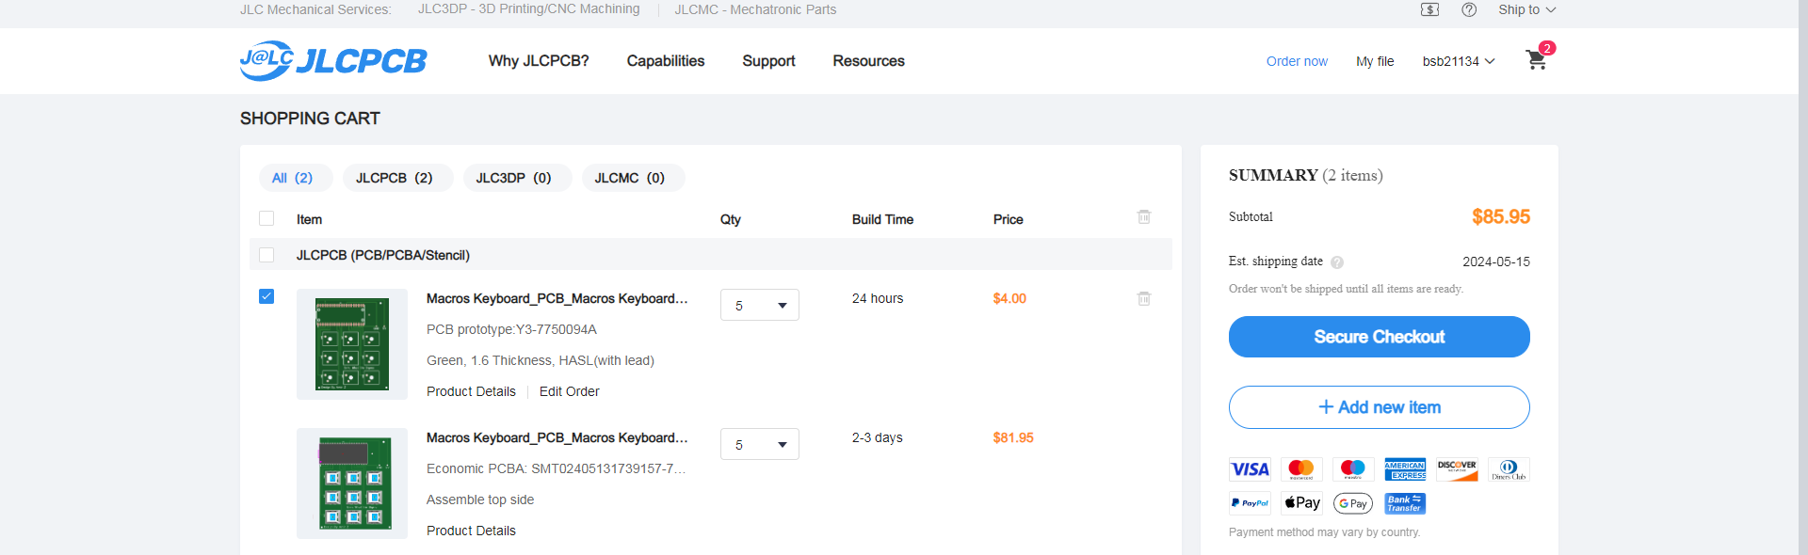
Task: Open the shopping cart icon
Action: [x=1536, y=60]
